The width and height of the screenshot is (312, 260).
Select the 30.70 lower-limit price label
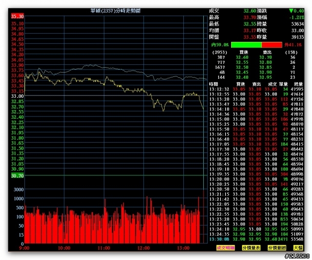point(18,175)
